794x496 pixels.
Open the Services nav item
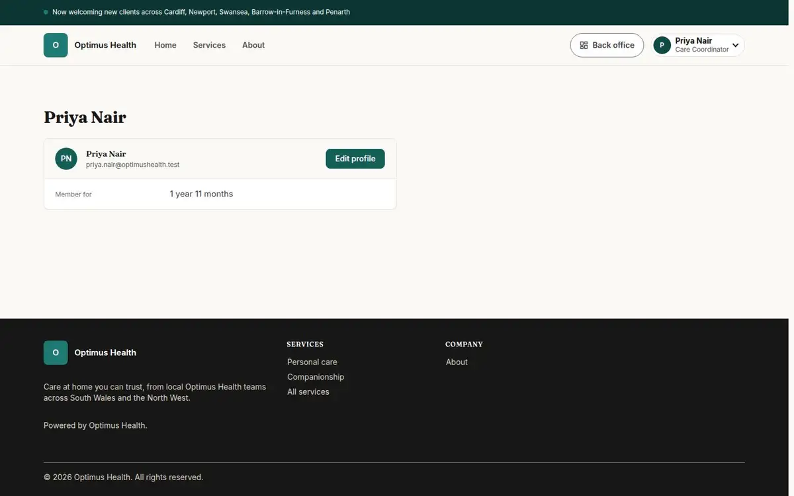coord(209,45)
